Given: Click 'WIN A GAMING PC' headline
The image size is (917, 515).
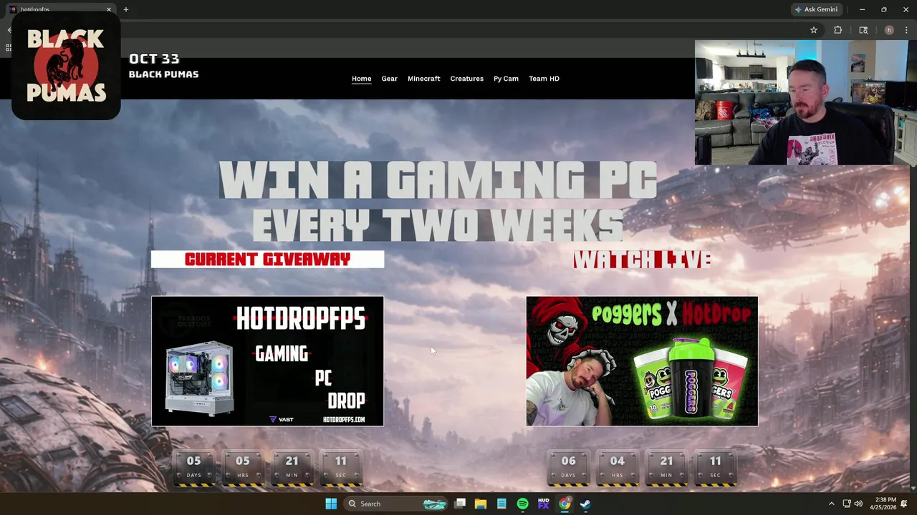Looking at the screenshot, I should pyautogui.click(x=438, y=180).
